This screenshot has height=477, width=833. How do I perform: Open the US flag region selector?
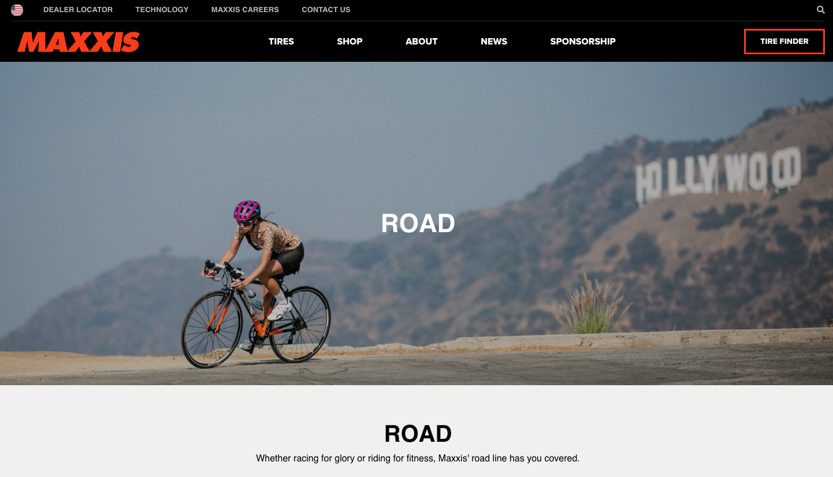click(x=17, y=10)
